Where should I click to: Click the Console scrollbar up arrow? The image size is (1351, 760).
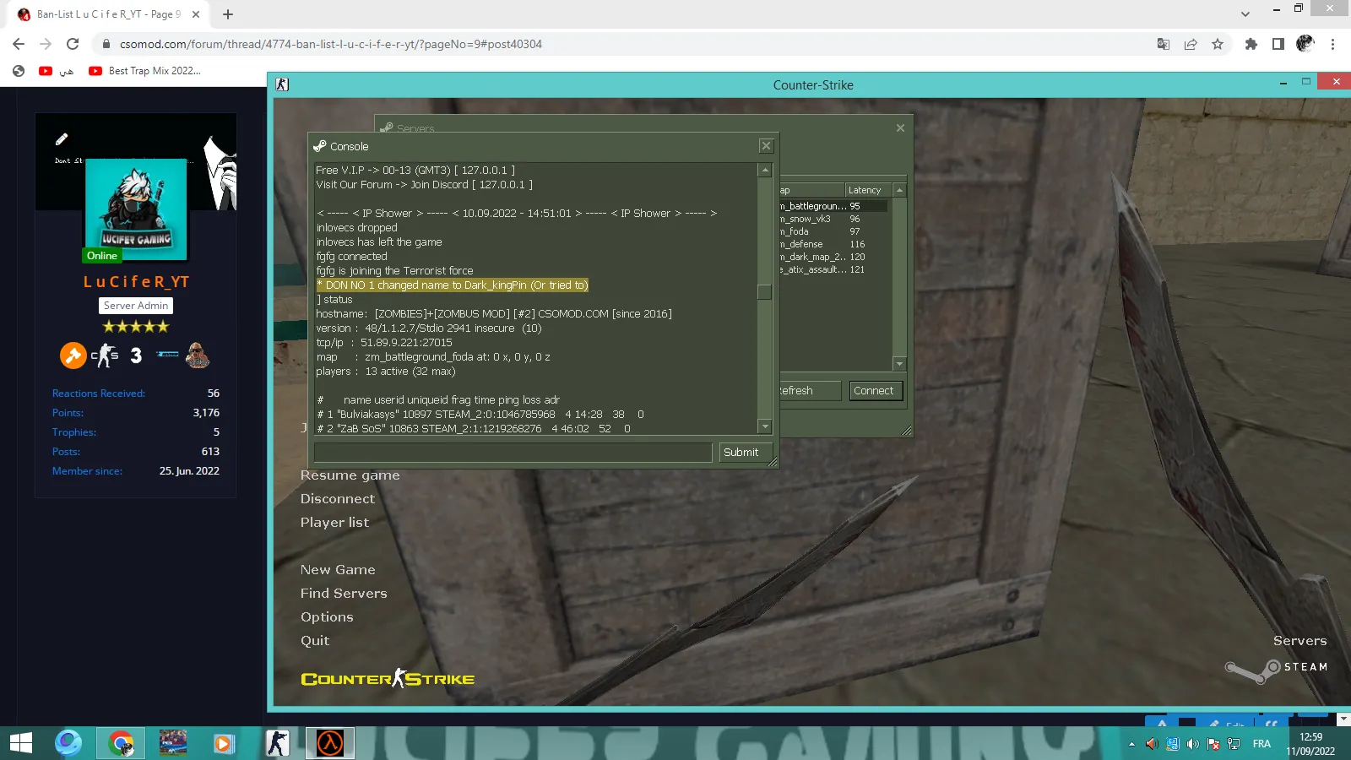point(765,171)
